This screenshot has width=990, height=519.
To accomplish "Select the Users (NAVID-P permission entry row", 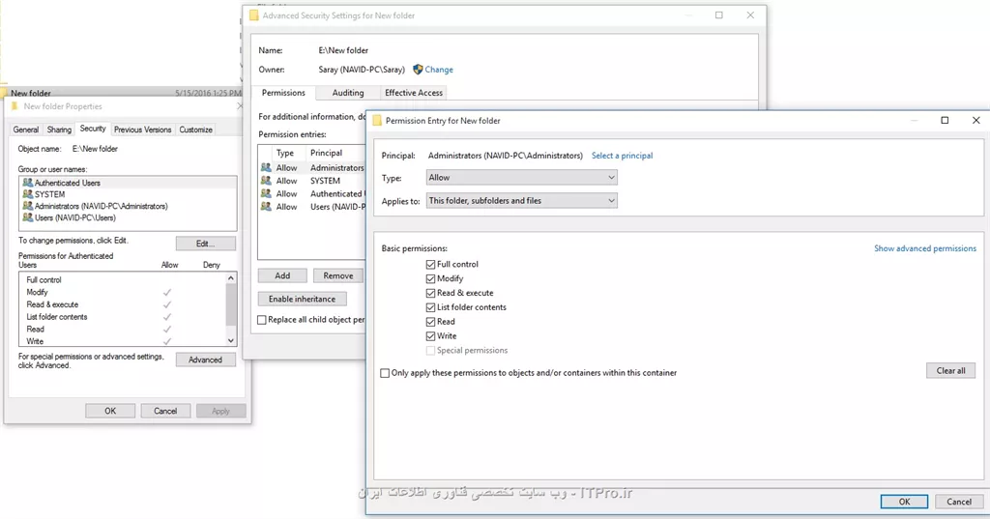I will coord(312,207).
